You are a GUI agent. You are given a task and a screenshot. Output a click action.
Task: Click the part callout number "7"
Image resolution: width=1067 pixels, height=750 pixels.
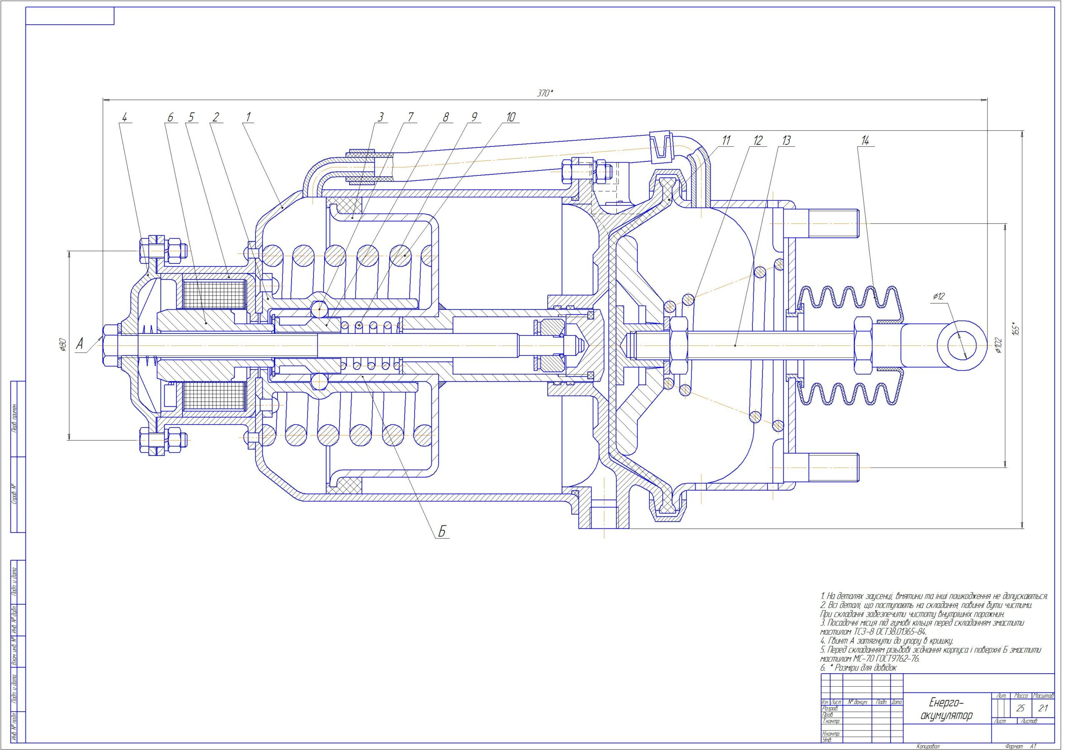point(411,117)
